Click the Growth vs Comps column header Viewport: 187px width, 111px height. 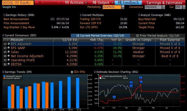[x=138, y=40]
